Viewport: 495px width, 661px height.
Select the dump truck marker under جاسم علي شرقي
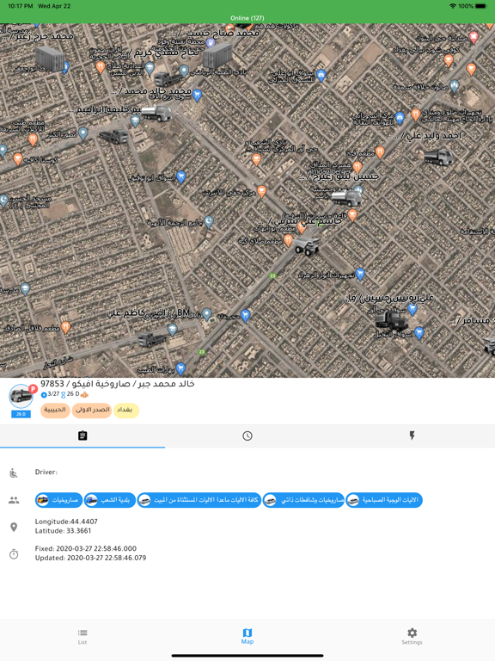[x=307, y=246]
